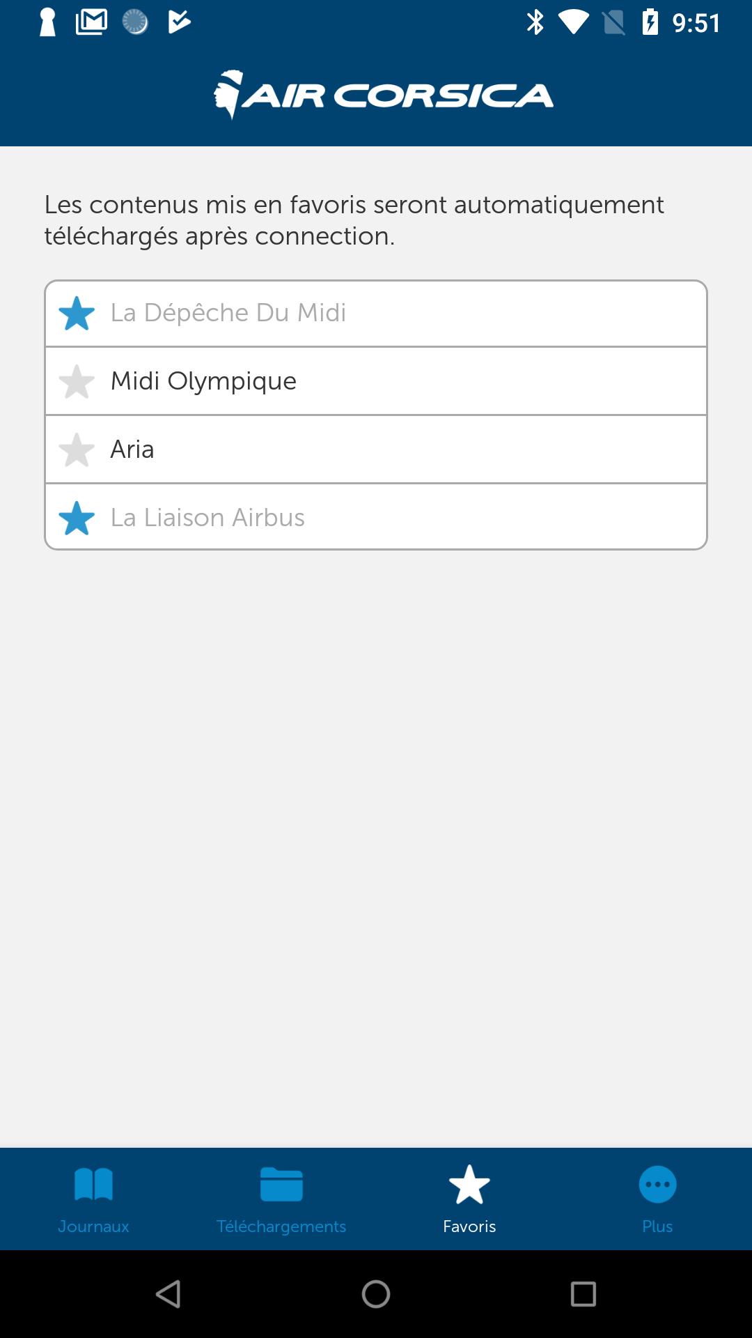Tap the white Favoris star icon
This screenshot has width=752, height=1338.
point(469,1184)
